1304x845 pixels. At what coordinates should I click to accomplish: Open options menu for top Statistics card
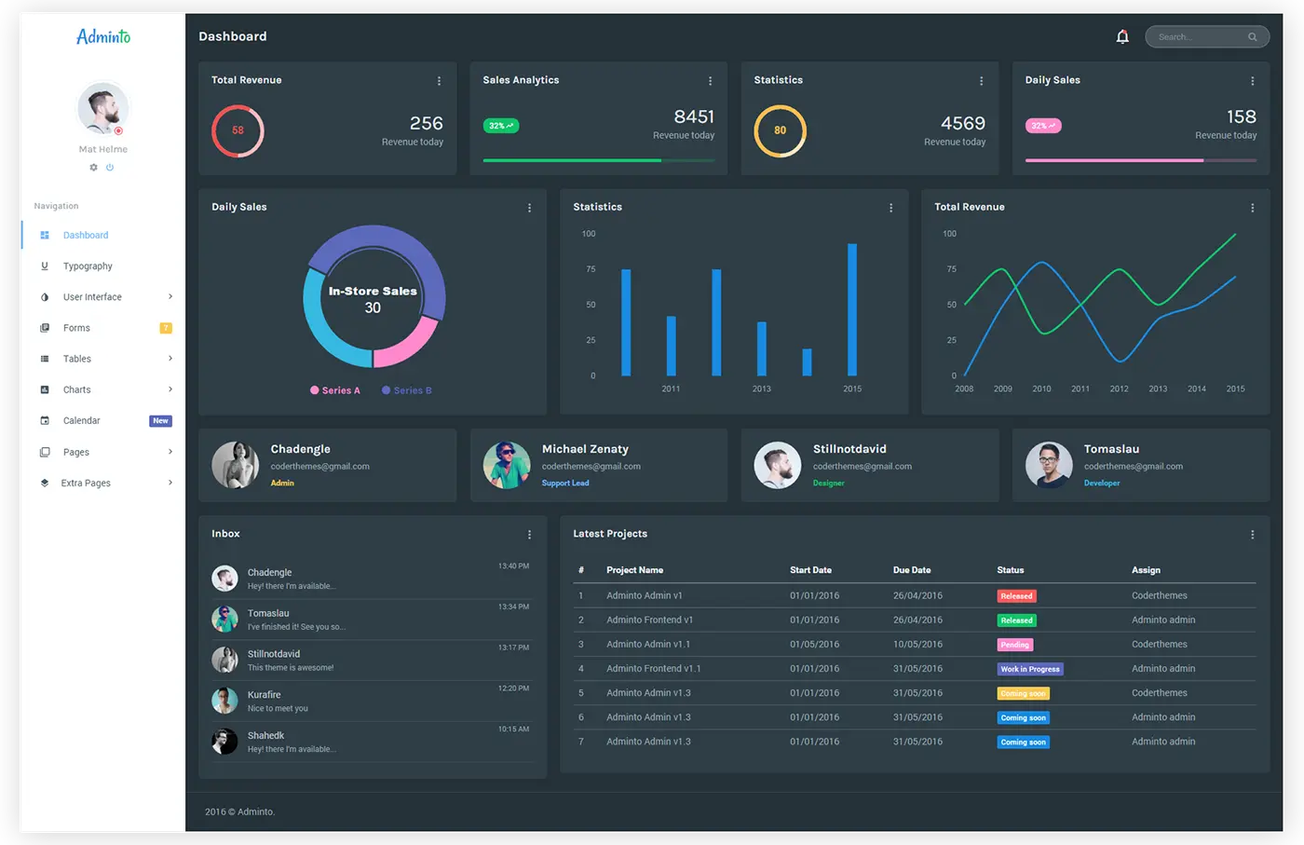[x=982, y=81]
